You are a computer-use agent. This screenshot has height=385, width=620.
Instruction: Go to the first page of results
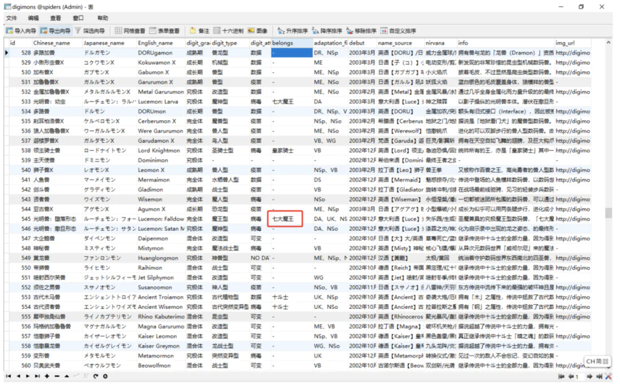561,376
